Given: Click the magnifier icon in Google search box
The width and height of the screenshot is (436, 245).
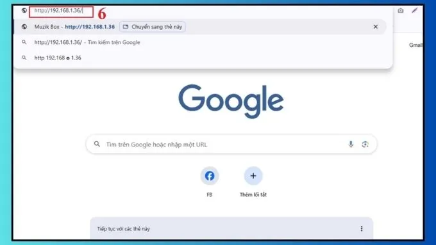Looking at the screenshot, I should tap(97, 144).
